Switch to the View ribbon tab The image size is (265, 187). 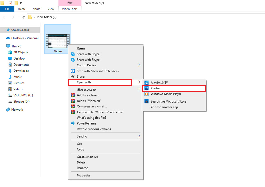(x=51, y=9)
